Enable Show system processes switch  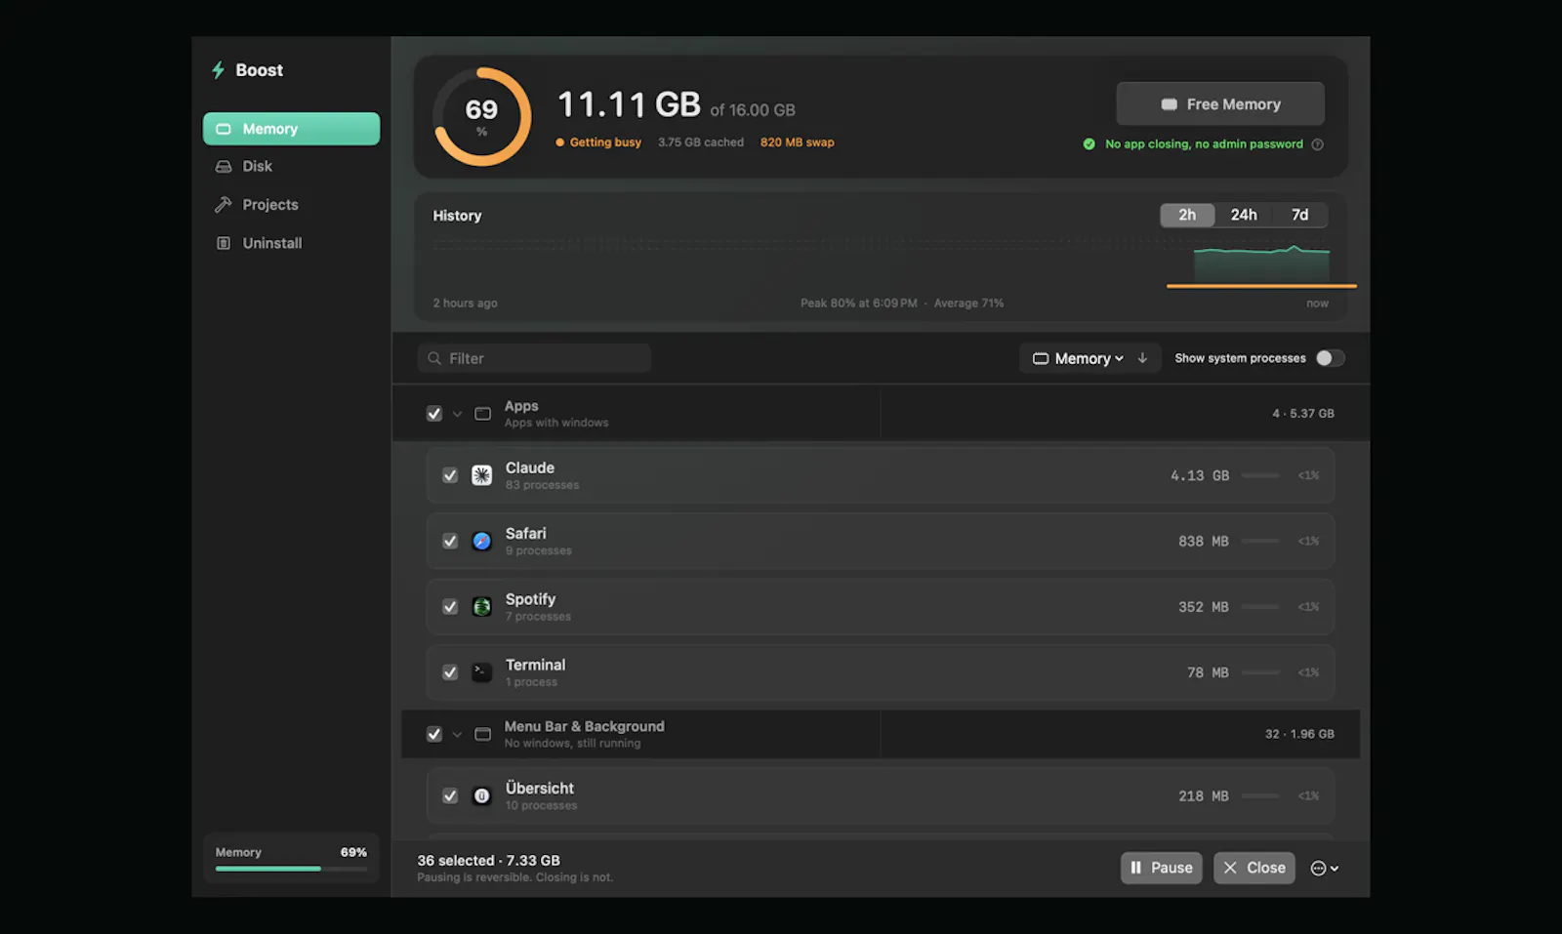pyautogui.click(x=1330, y=358)
